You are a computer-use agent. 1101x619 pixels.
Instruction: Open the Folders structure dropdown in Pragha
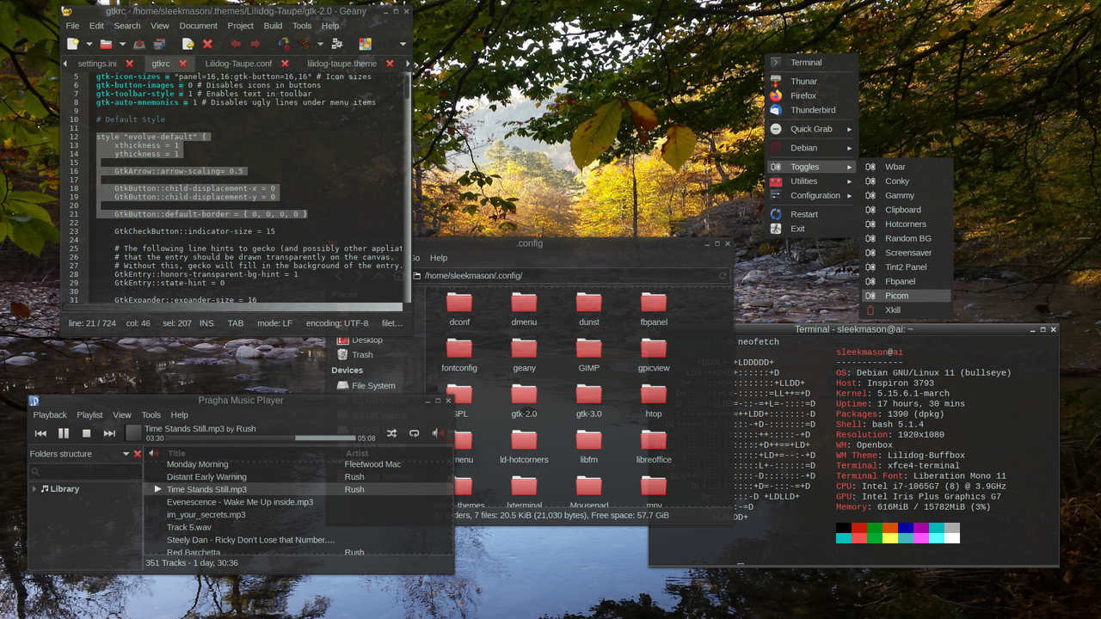click(x=126, y=454)
